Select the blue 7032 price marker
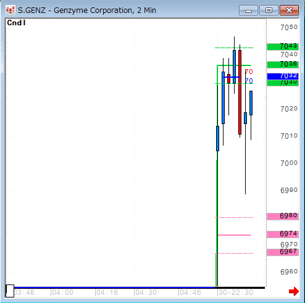This screenshot has width=305, height=303. pyautogui.click(x=283, y=77)
